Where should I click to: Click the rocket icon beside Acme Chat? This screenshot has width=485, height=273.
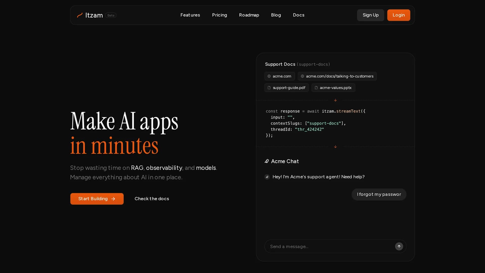267,161
